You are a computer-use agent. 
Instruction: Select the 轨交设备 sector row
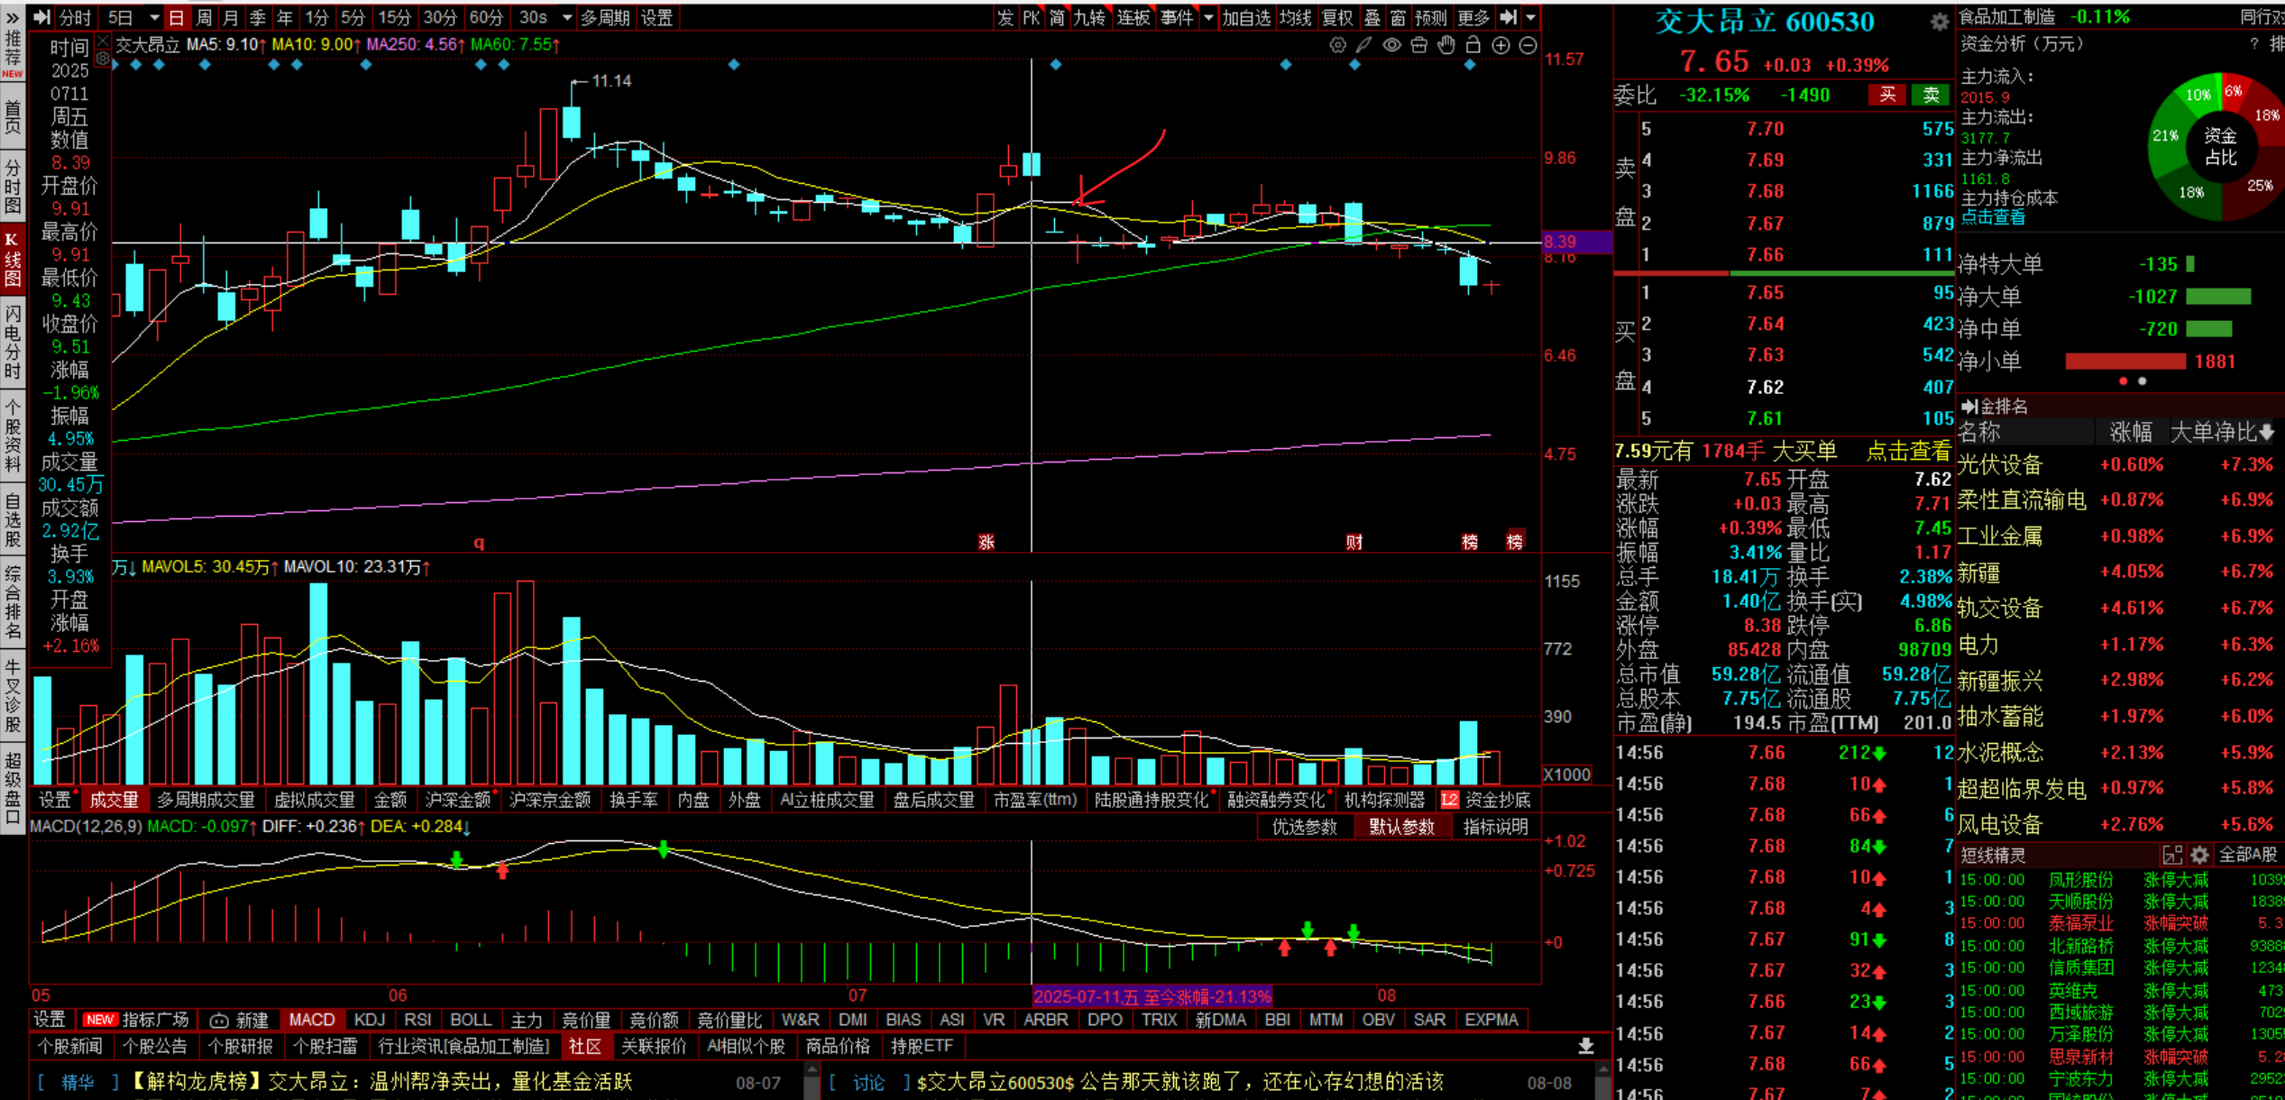point(2119,608)
